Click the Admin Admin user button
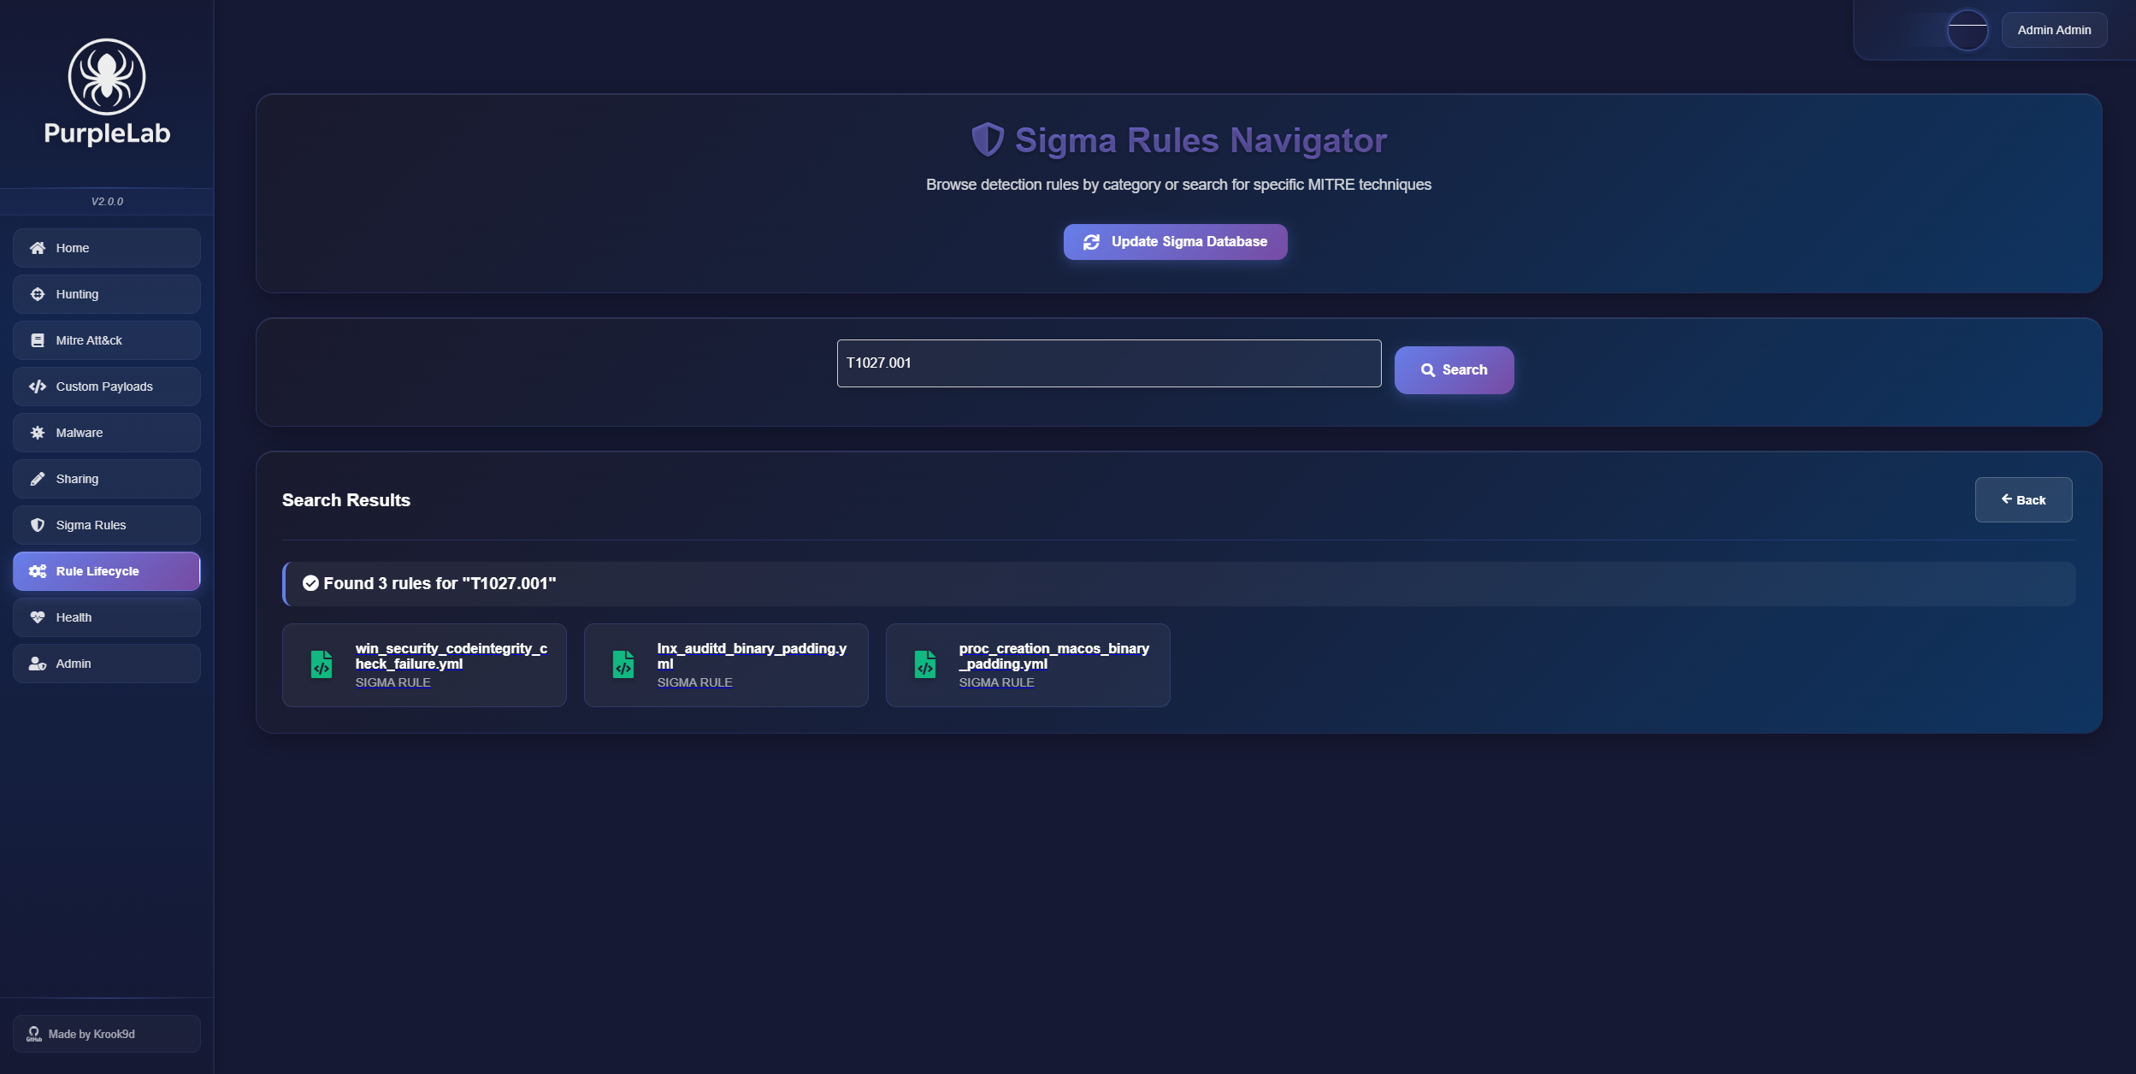 pyautogui.click(x=2054, y=30)
